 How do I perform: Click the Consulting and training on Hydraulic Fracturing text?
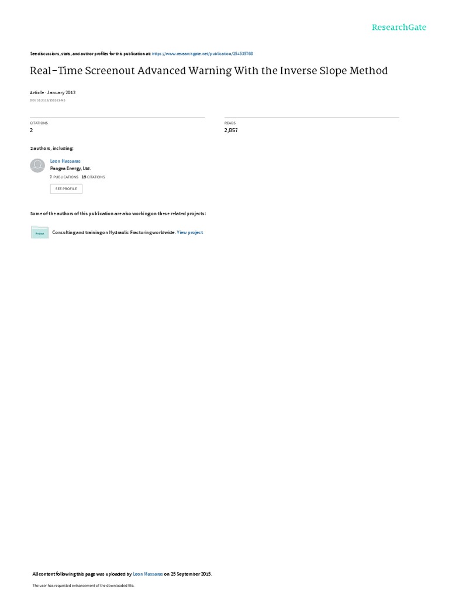click(114, 232)
